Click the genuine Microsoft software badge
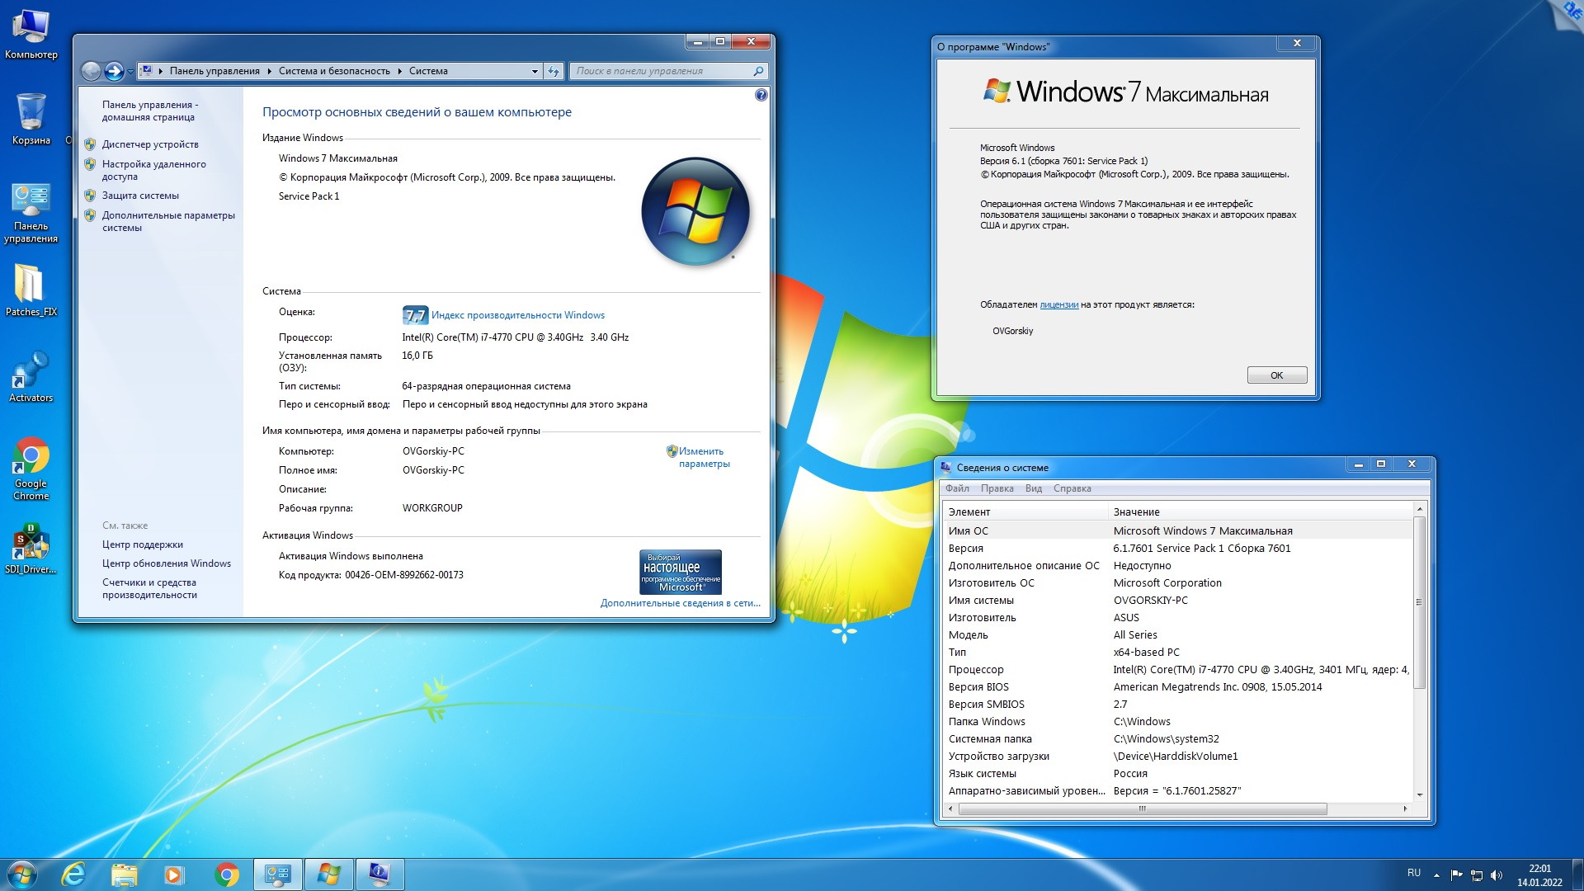This screenshot has width=1584, height=891. [x=681, y=572]
